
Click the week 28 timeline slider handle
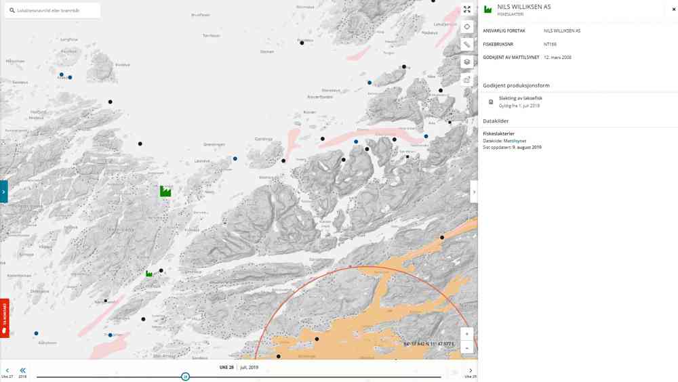pyautogui.click(x=185, y=377)
